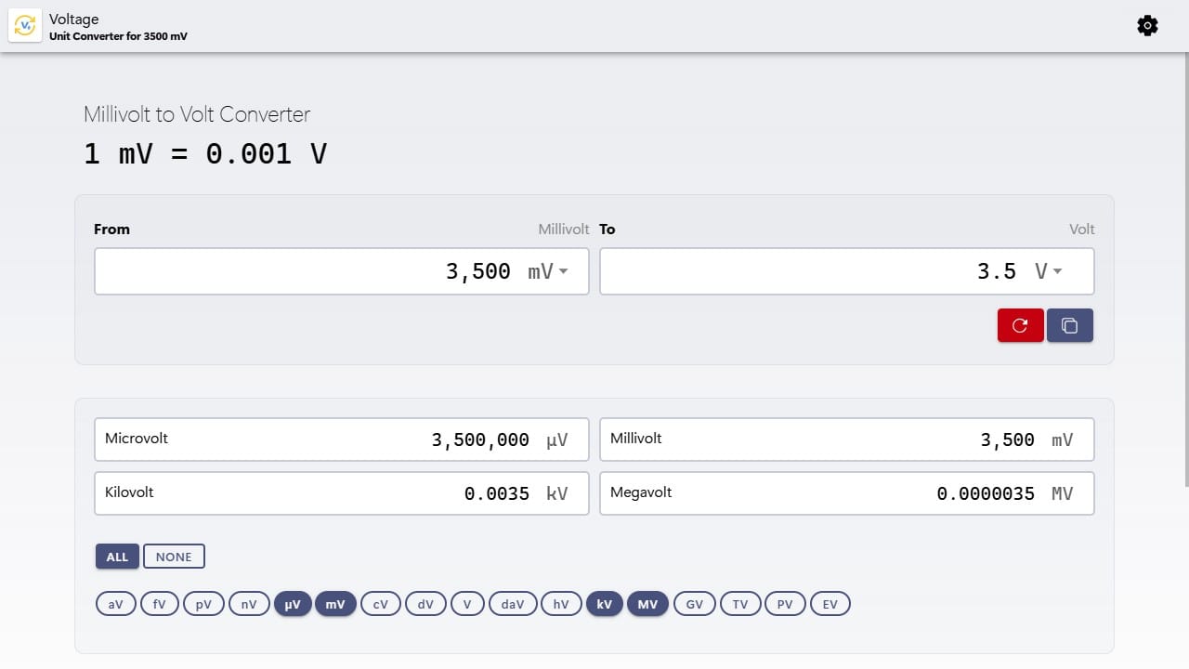The height and width of the screenshot is (669, 1189).
Task: Toggle the µV unit chip
Action: [293, 603]
